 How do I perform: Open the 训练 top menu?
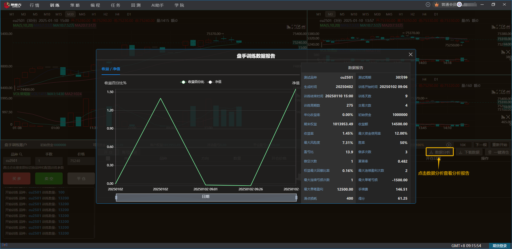pyautogui.click(x=55, y=5)
